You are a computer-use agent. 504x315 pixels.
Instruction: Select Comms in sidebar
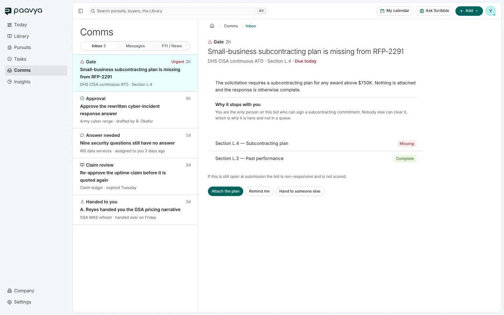(x=36, y=70)
